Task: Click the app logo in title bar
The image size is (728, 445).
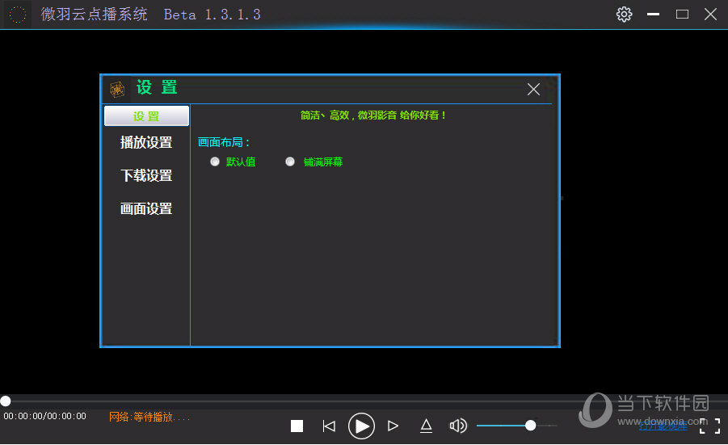Action: pos(18,15)
